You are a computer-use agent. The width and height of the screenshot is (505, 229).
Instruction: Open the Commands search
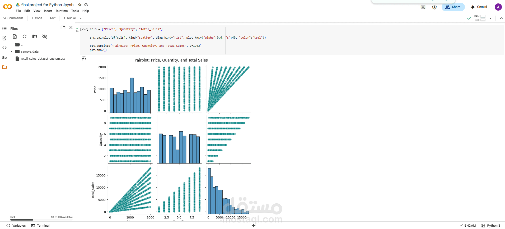pos(13,18)
